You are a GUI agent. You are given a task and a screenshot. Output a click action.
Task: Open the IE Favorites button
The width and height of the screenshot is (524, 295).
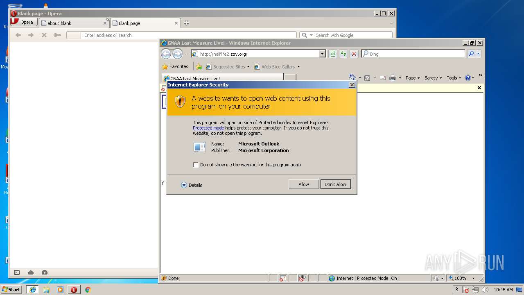click(x=175, y=66)
